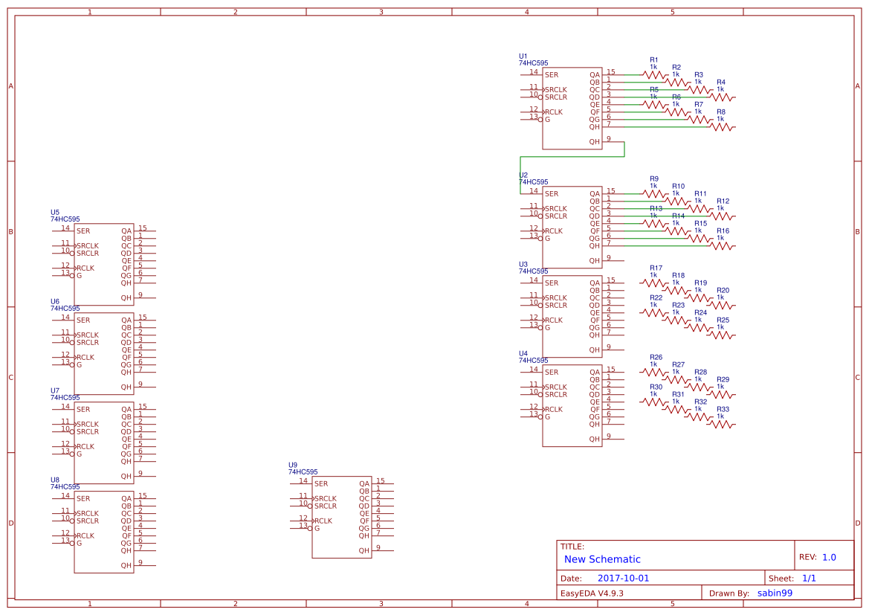Click the 'sabin99' Drawn By name

click(x=775, y=593)
